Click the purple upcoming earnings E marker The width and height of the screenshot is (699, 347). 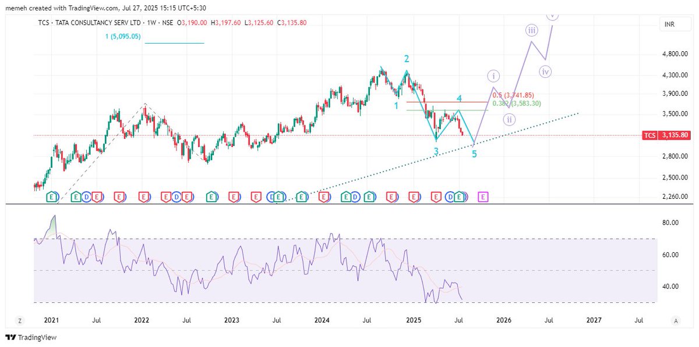click(x=483, y=198)
